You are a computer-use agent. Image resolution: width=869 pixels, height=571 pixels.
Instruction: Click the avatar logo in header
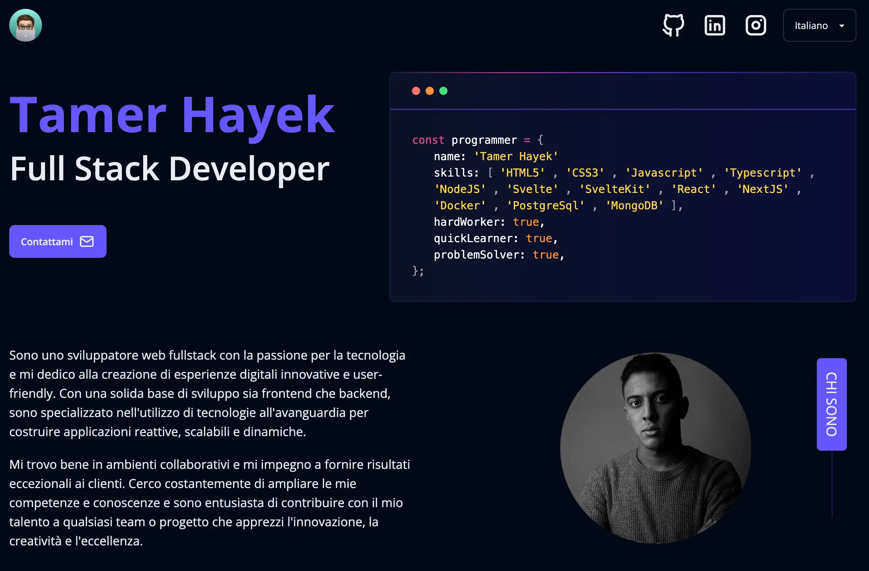pos(26,25)
